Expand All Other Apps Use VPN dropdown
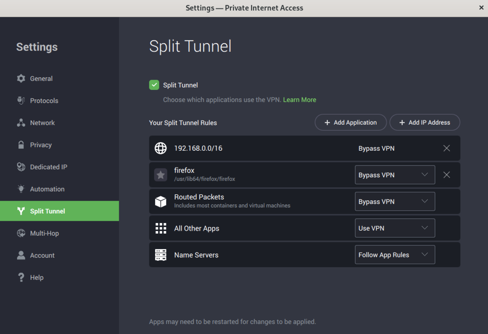The height and width of the screenshot is (334, 488). [x=395, y=228]
